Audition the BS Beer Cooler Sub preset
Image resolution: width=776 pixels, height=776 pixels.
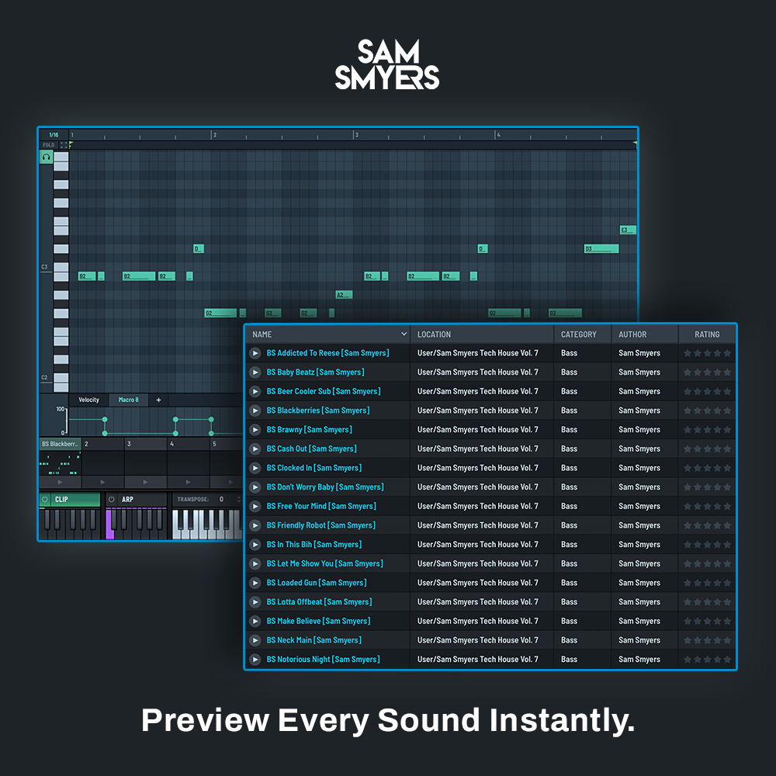[255, 391]
